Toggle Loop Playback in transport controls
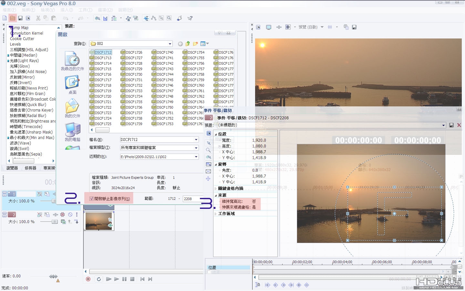The image size is (465, 291). tap(99, 279)
